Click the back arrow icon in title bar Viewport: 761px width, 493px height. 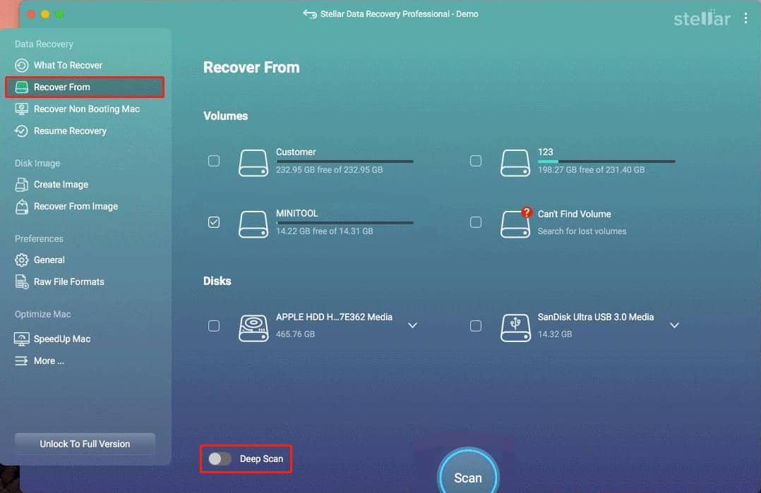(310, 14)
